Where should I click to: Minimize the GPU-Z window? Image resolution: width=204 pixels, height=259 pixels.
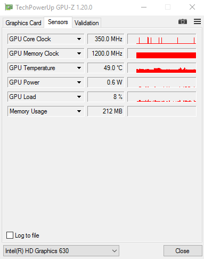pyautogui.click(x=144, y=7)
